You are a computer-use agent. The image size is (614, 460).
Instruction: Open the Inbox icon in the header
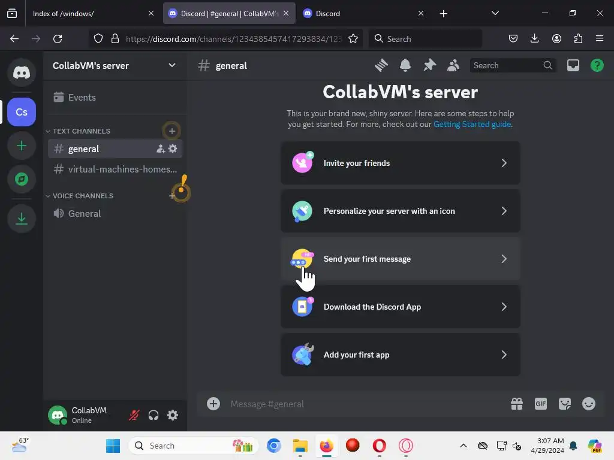click(x=573, y=65)
